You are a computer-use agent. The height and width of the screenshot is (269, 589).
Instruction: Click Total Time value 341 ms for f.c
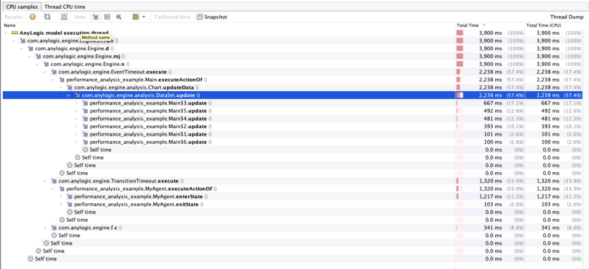(492, 228)
